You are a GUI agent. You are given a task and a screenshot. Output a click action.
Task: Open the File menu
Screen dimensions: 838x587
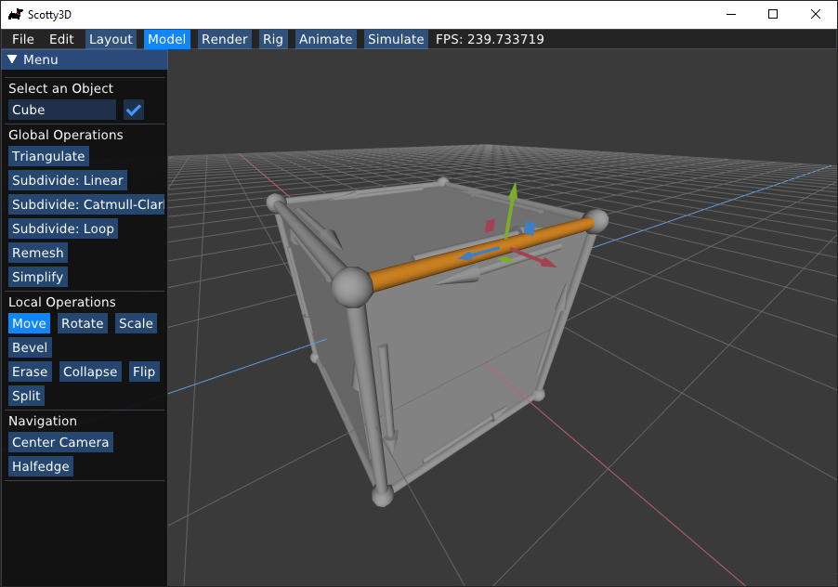point(23,39)
